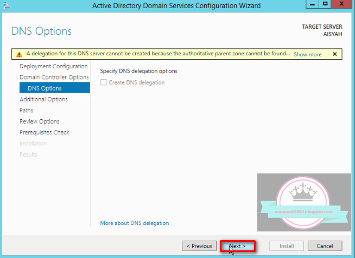
Task: Tick the Create DNS delegation checkbox
Action: tap(104, 82)
